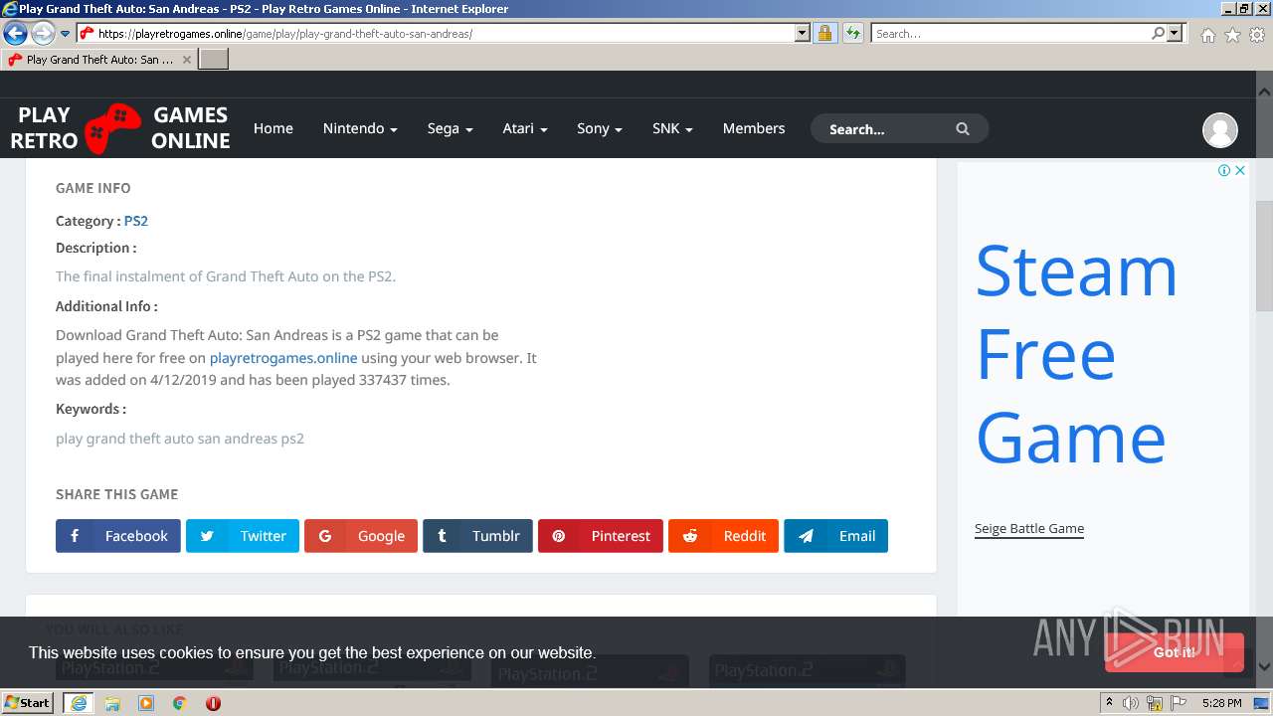This screenshot has width=1273, height=716.
Task: Click the Steam Free Game ad
Action: [x=1075, y=354]
